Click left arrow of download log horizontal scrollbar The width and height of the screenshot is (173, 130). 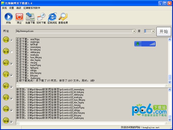[x=18, y=85]
